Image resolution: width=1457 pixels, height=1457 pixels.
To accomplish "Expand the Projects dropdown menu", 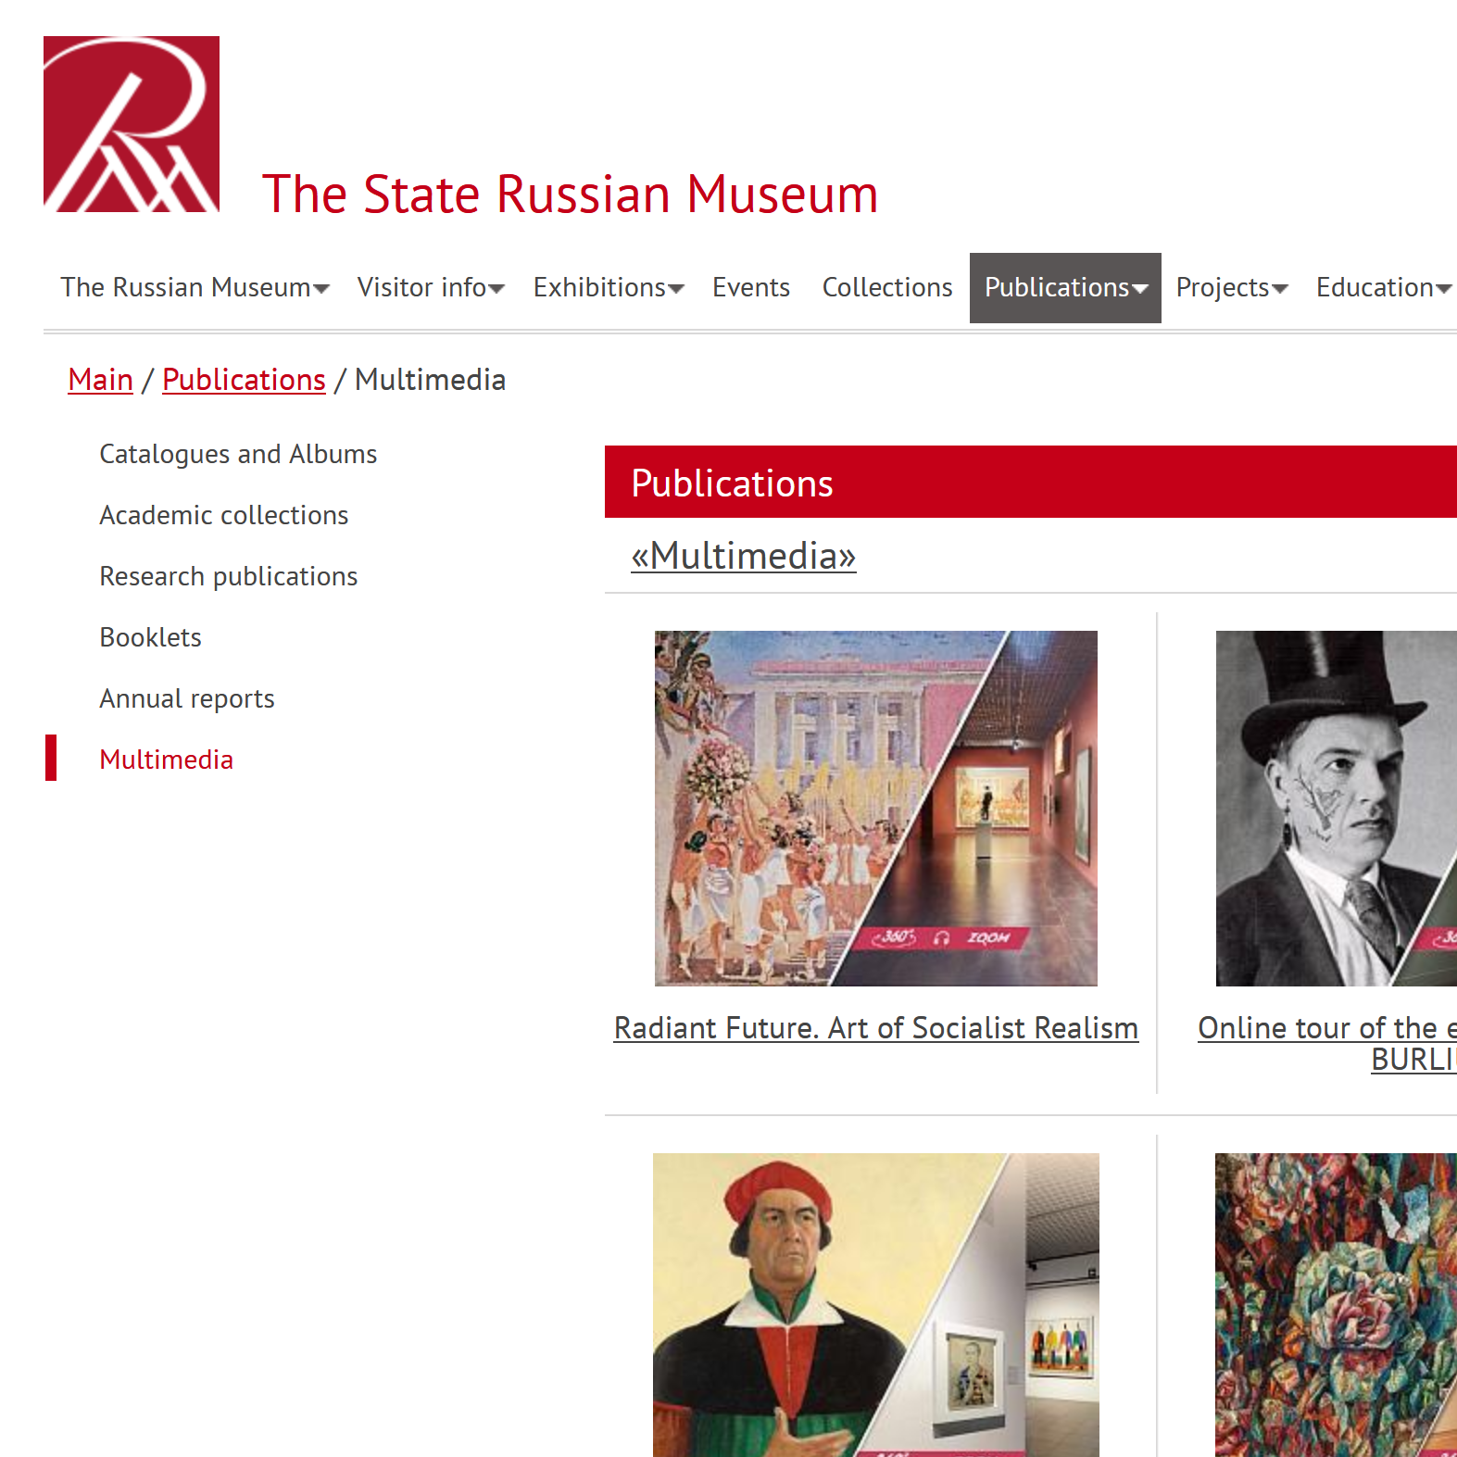I will pyautogui.click(x=1232, y=288).
